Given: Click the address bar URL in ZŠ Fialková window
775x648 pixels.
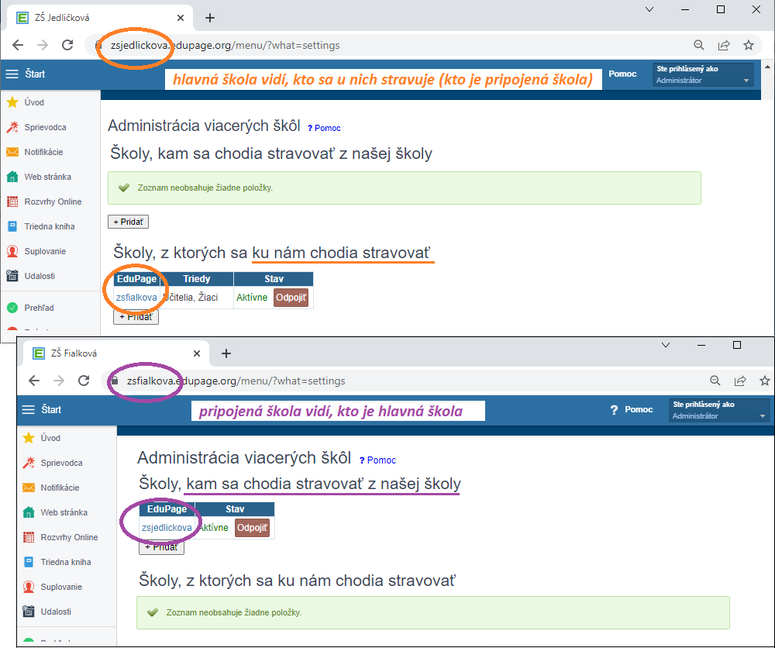Looking at the screenshot, I should [236, 381].
